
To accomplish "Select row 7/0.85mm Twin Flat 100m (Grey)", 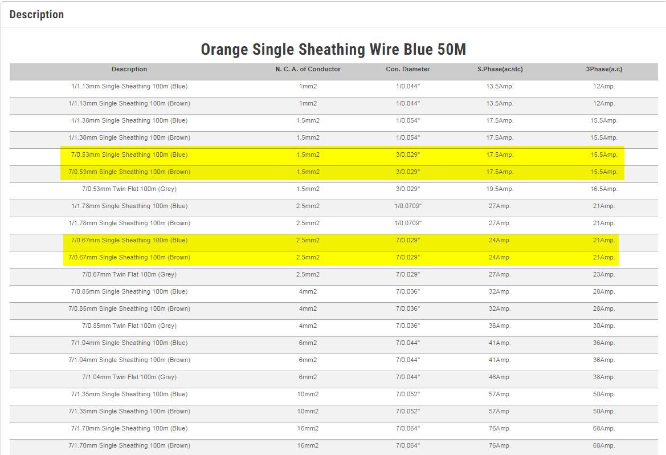I will [x=333, y=328].
